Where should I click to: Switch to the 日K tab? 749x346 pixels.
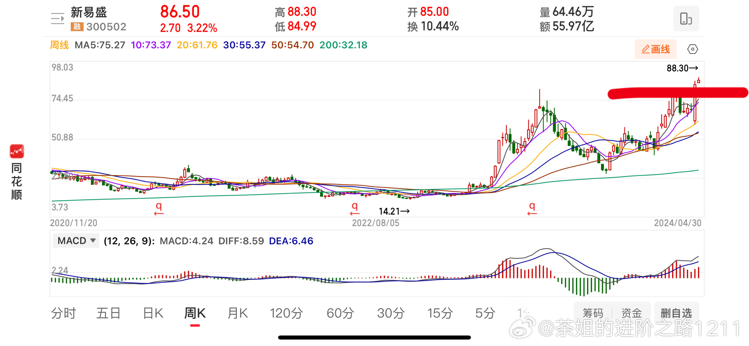point(153,313)
